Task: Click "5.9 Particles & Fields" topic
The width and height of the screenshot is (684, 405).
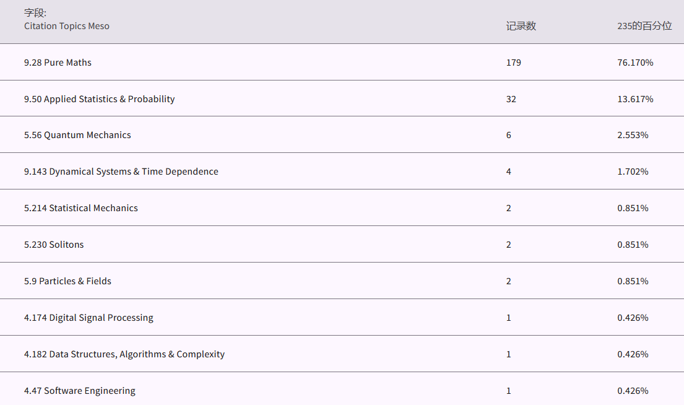Action: tap(67, 281)
